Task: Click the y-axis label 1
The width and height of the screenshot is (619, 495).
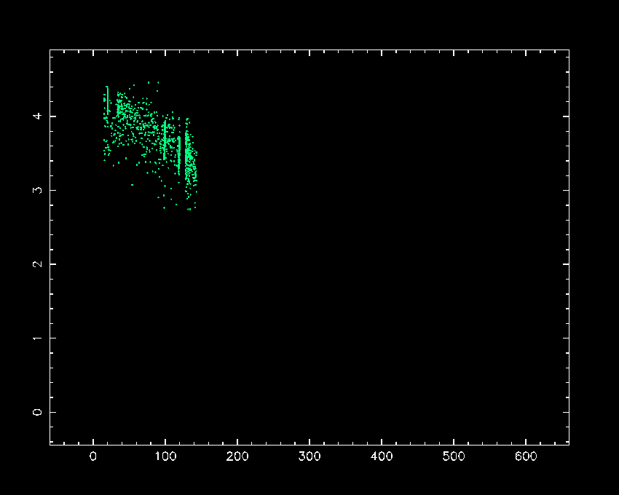Action: click(x=37, y=338)
